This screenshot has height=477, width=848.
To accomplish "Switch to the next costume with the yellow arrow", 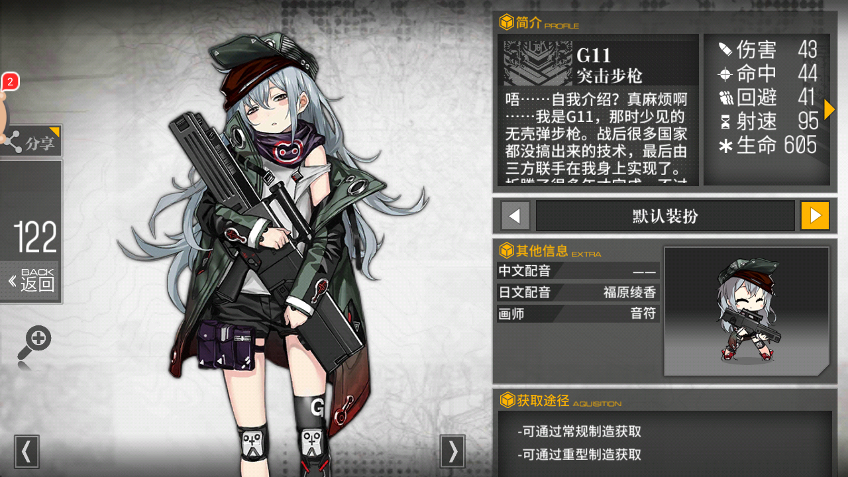I will click(815, 216).
